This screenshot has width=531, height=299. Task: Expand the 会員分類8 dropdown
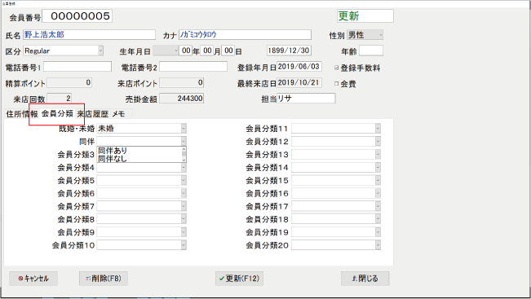184,219
